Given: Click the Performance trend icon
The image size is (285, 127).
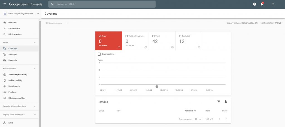Looking at the screenshot, I should tap(5, 28).
